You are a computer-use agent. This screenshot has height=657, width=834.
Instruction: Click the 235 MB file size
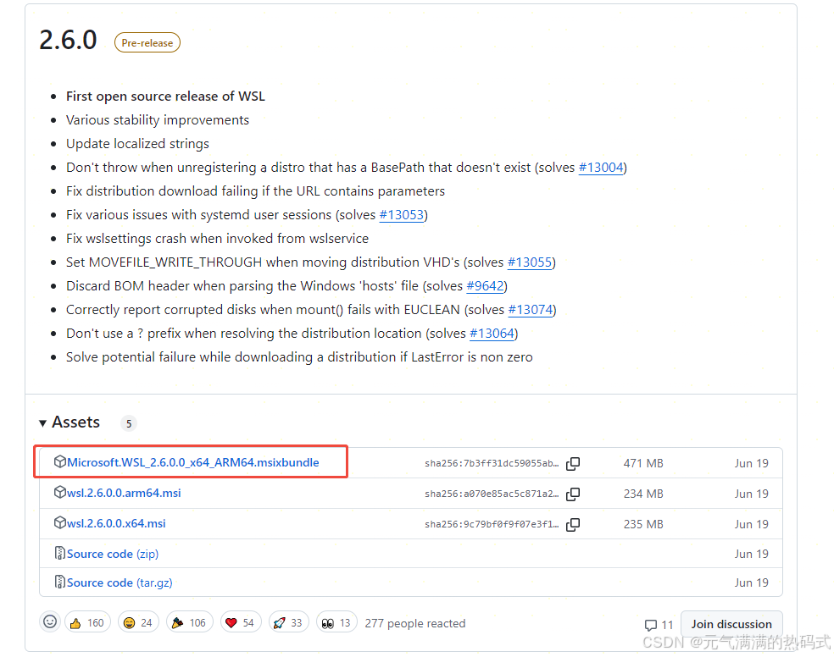coord(643,524)
